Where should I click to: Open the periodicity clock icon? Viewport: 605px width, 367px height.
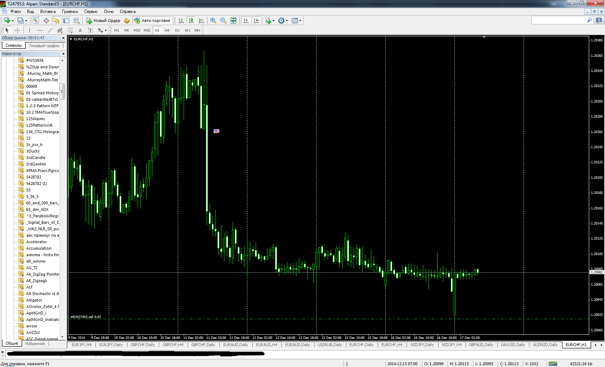281,21
